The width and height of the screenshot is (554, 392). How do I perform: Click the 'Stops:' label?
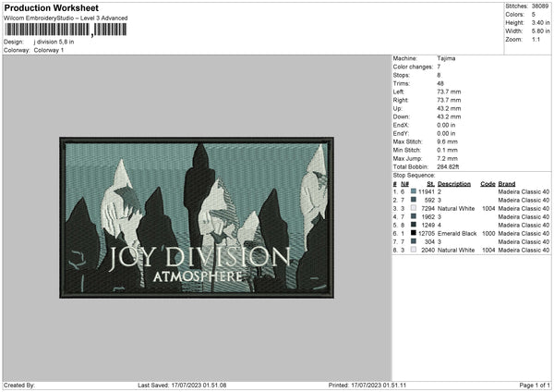[x=402, y=75]
